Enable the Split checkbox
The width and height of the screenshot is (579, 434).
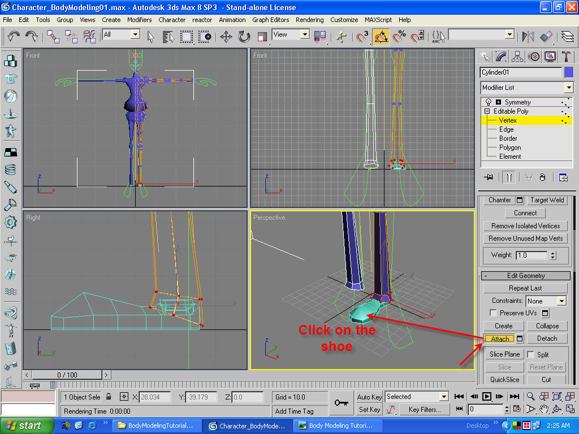point(530,355)
